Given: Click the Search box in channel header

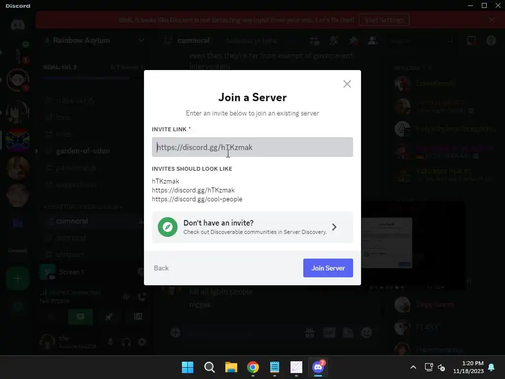Looking at the screenshot, I should coord(422,40).
